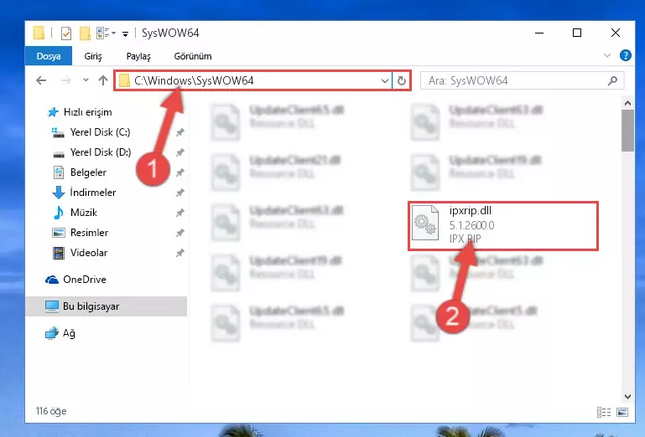Open the address bar history dropdown
The width and height of the screenshot is (645, 437).
tap(385, 81)
